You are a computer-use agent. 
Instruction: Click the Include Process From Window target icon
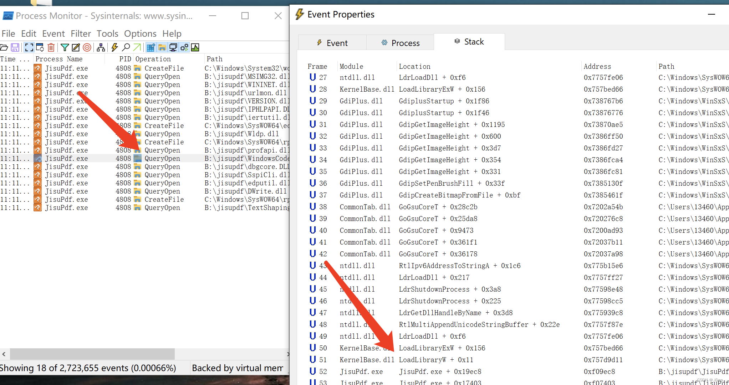tap(87, 47)
